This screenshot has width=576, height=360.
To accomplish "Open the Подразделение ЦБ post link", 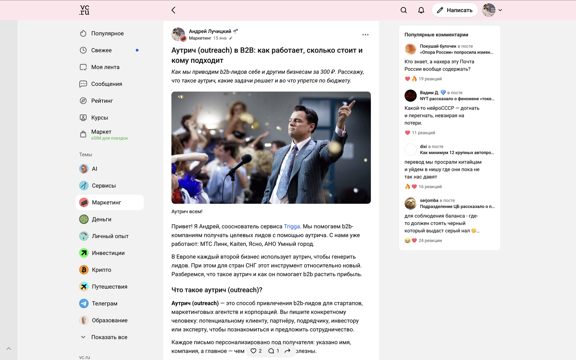I will click(x=457, y=207).
